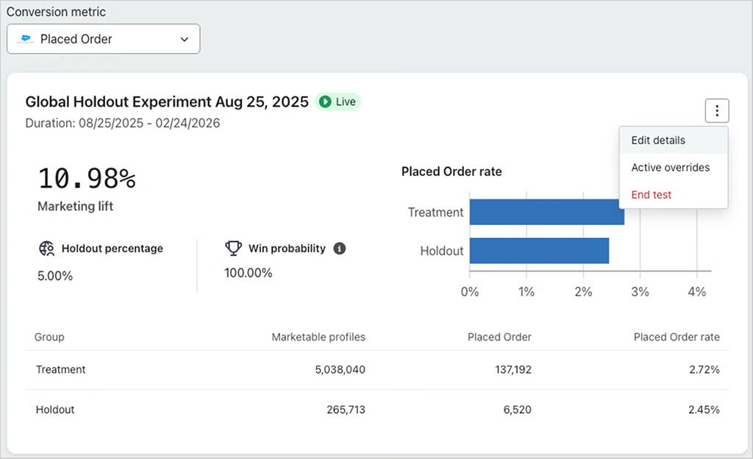Click the 137,192 placed order cell
This screenshot has height=459, width=753.
pyautogui.click(x=513, y=370)
